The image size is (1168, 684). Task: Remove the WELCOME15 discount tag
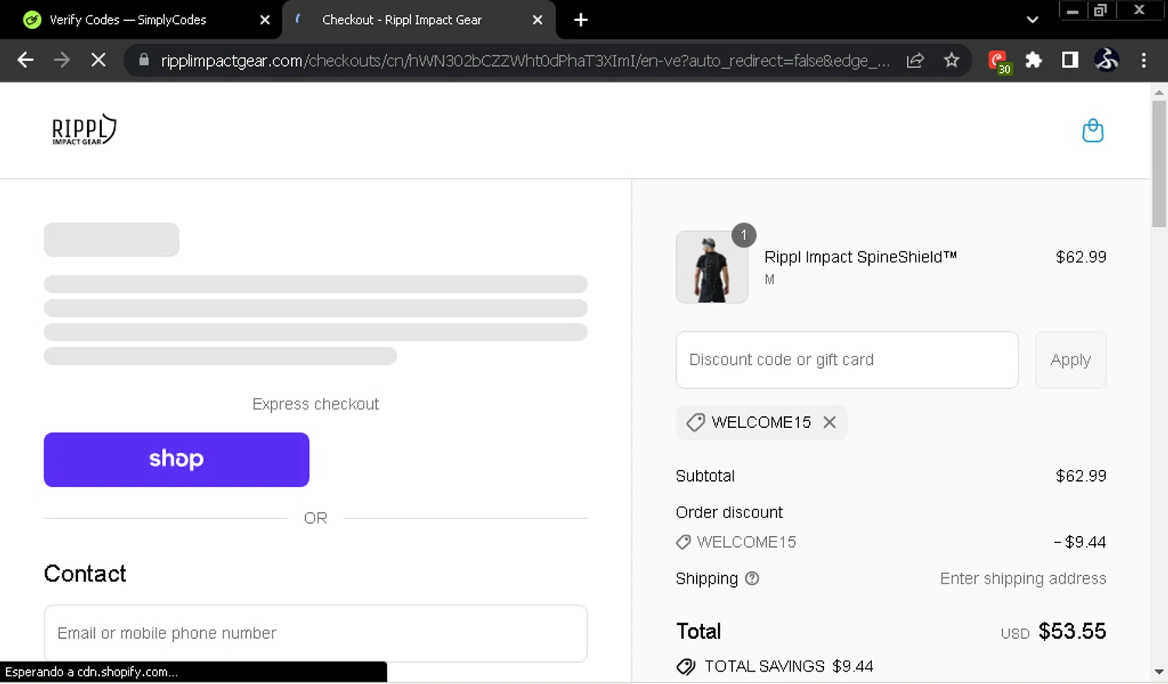tap(829, 422)
